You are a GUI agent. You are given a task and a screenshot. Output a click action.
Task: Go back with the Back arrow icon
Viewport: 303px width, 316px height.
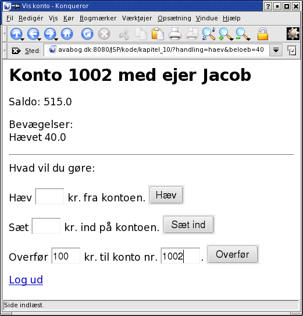pos(33,34)
